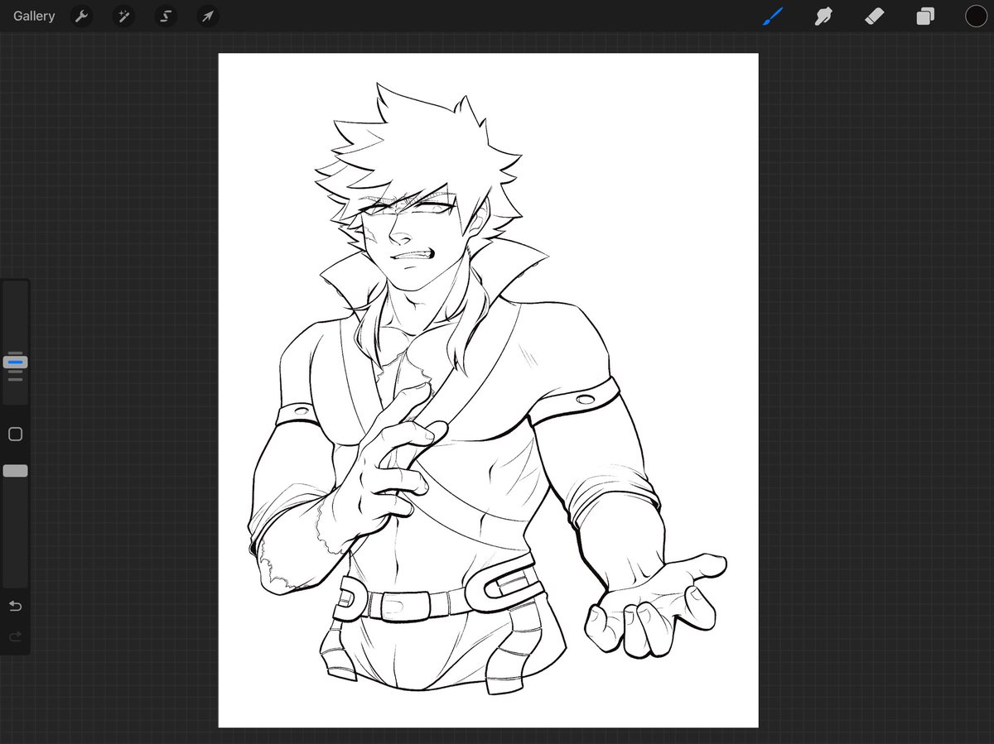
Task: Tap the sidebar slider handle
Action: (14, 362)
